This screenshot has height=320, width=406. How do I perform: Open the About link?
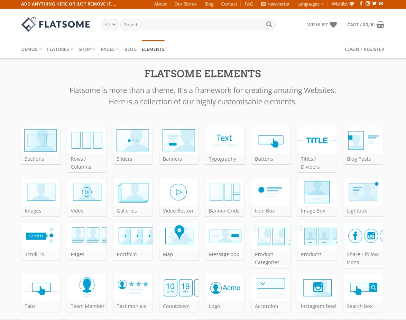tap(160, 4)
